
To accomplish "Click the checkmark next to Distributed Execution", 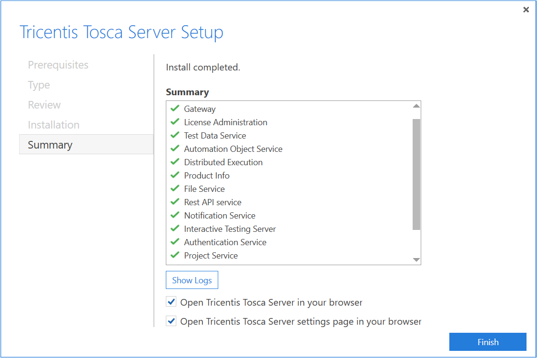I will 175,162.
